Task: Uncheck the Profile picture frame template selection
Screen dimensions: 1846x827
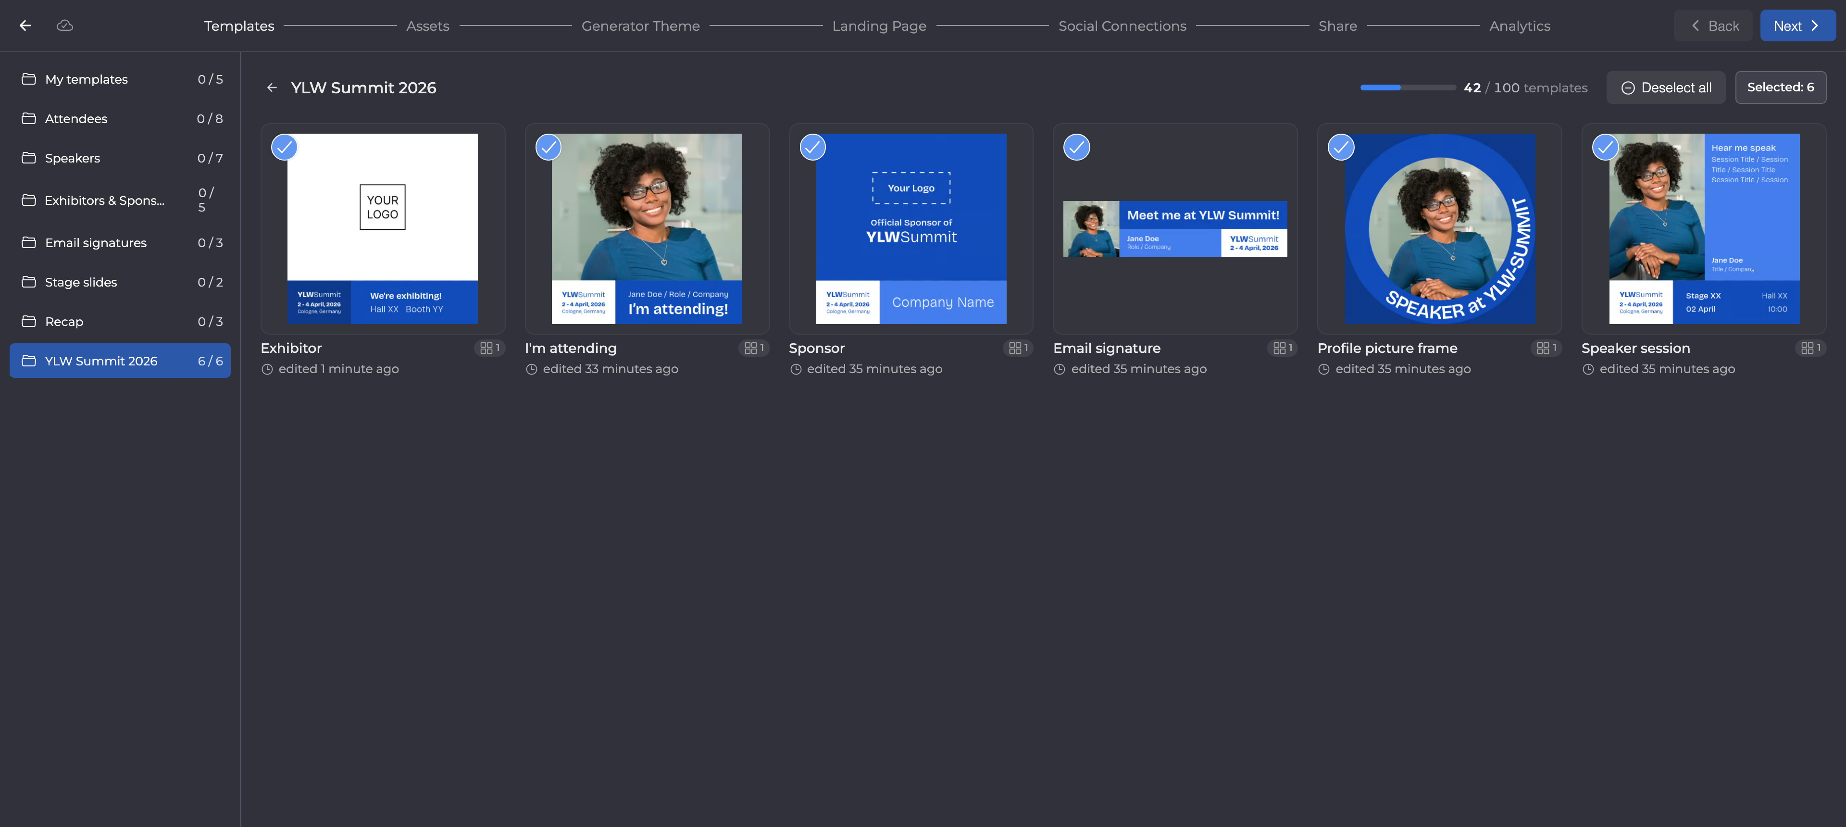Action: pyautogui.click(x=1342, y=147)
